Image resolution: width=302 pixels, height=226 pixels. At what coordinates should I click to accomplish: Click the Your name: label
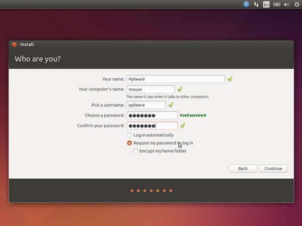(113, 79)
